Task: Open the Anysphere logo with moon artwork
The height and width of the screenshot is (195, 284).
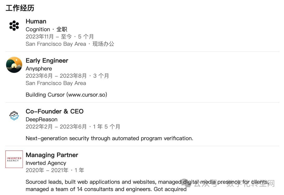Action: tap(14, 65)
